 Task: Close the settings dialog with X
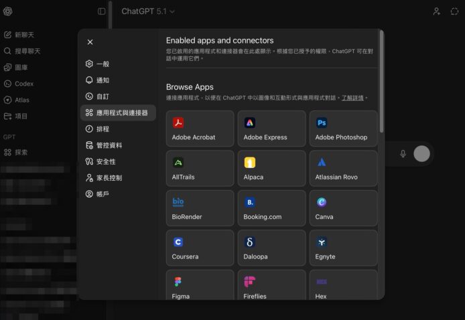click(x=90, y=42)
